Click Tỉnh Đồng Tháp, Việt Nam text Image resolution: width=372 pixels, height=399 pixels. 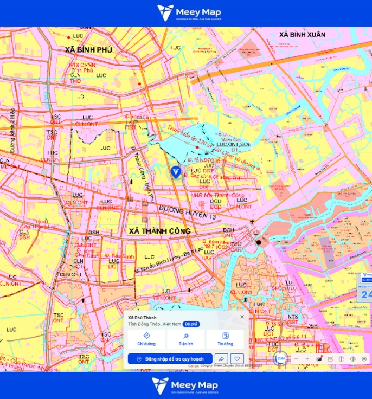[x=155, y=324]
